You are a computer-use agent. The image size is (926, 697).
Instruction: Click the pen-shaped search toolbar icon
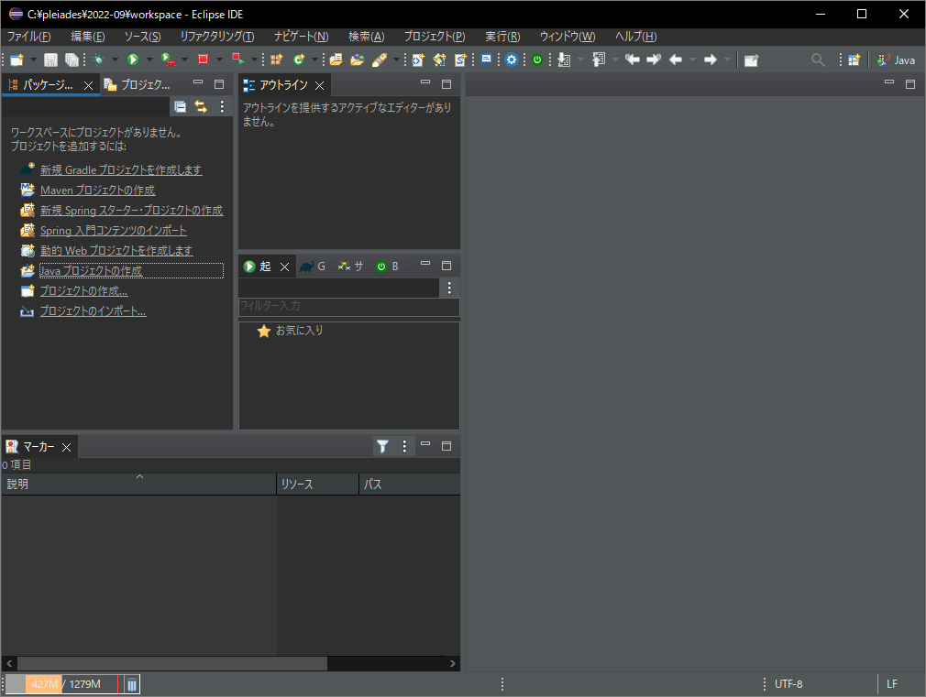(x=380, y=60)
